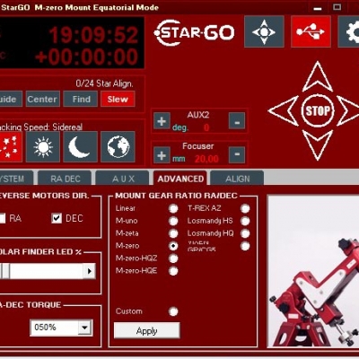Select M-uno gear ratio option
The image size is (359, 359).
[173, 221]
